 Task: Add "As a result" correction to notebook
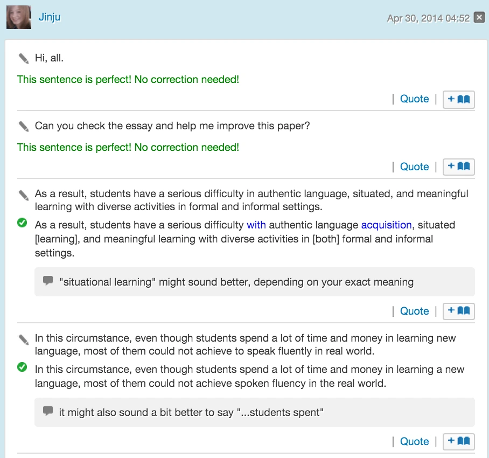point(459,311)
